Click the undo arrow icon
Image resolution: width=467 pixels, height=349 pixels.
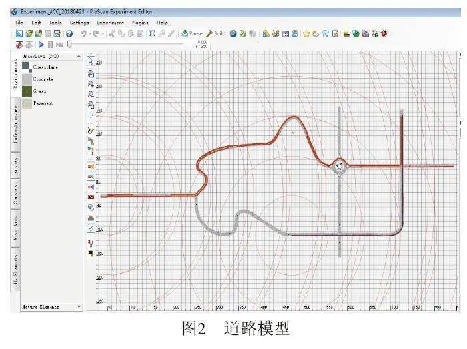click(83, 33)
